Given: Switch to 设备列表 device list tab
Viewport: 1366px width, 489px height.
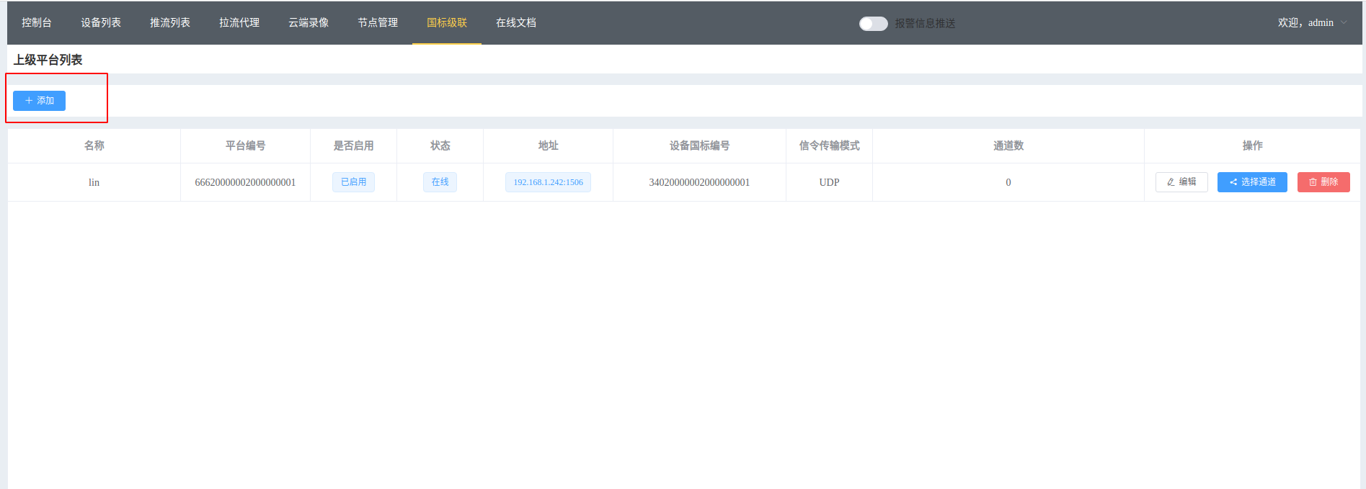Looking at the screenshot, I should [x=101, y=23].
